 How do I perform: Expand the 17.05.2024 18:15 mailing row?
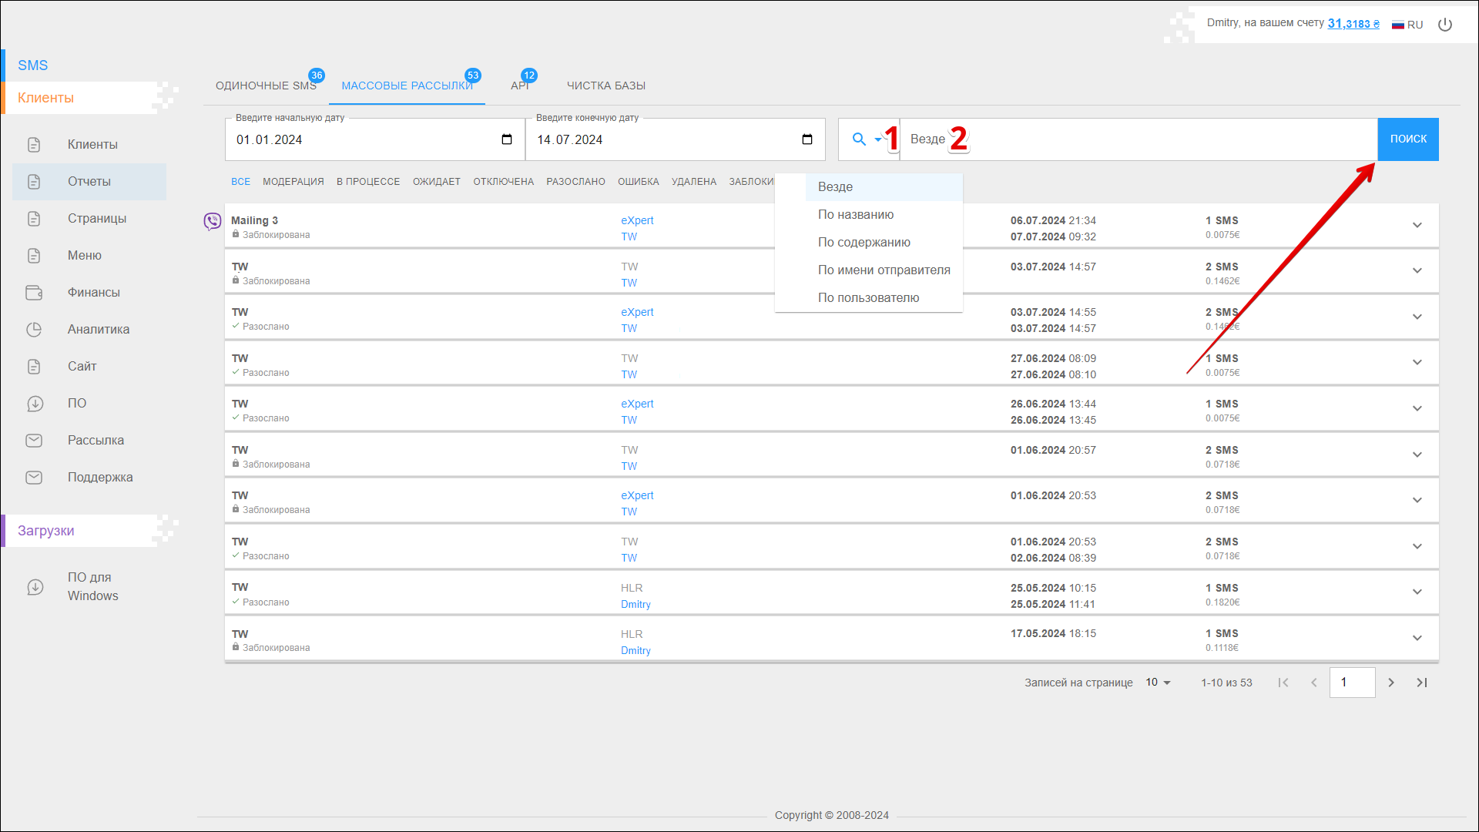click(1417, 638)
